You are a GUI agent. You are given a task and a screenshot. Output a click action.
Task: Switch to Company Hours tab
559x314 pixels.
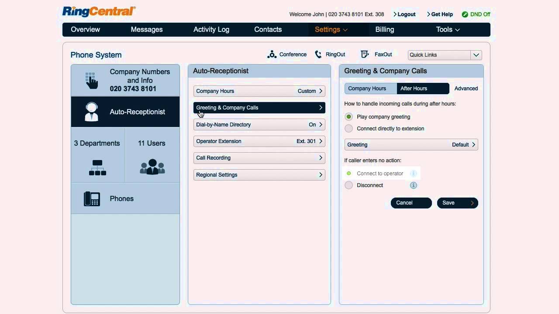(371, 89)
